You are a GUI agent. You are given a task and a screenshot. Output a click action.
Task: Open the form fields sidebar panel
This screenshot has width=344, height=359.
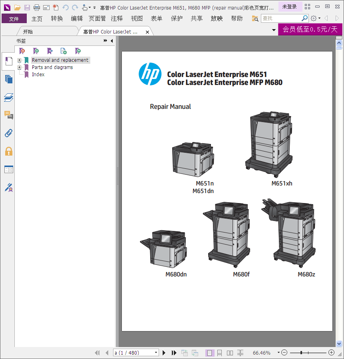(x=9, y=170)
